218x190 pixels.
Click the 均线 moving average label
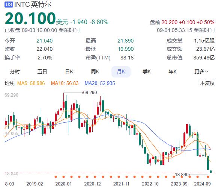click(9, 83)
